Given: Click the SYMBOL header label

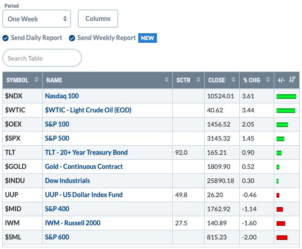Looking at the screenshot, I should point(17,80).
